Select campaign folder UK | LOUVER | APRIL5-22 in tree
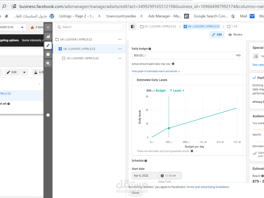The height and width of the screenshot is (198, 264). click(x=76, y=39)
